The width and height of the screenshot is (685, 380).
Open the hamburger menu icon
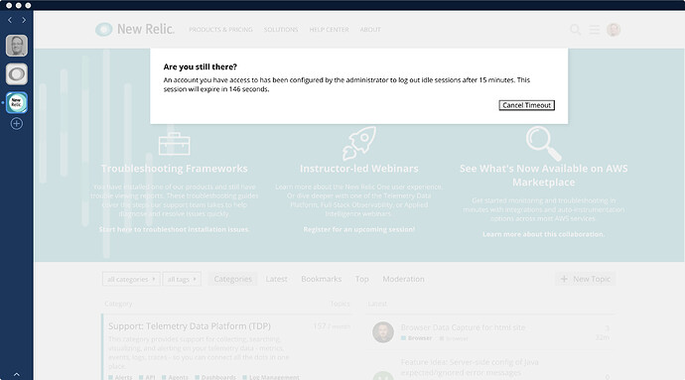(594, 30)
